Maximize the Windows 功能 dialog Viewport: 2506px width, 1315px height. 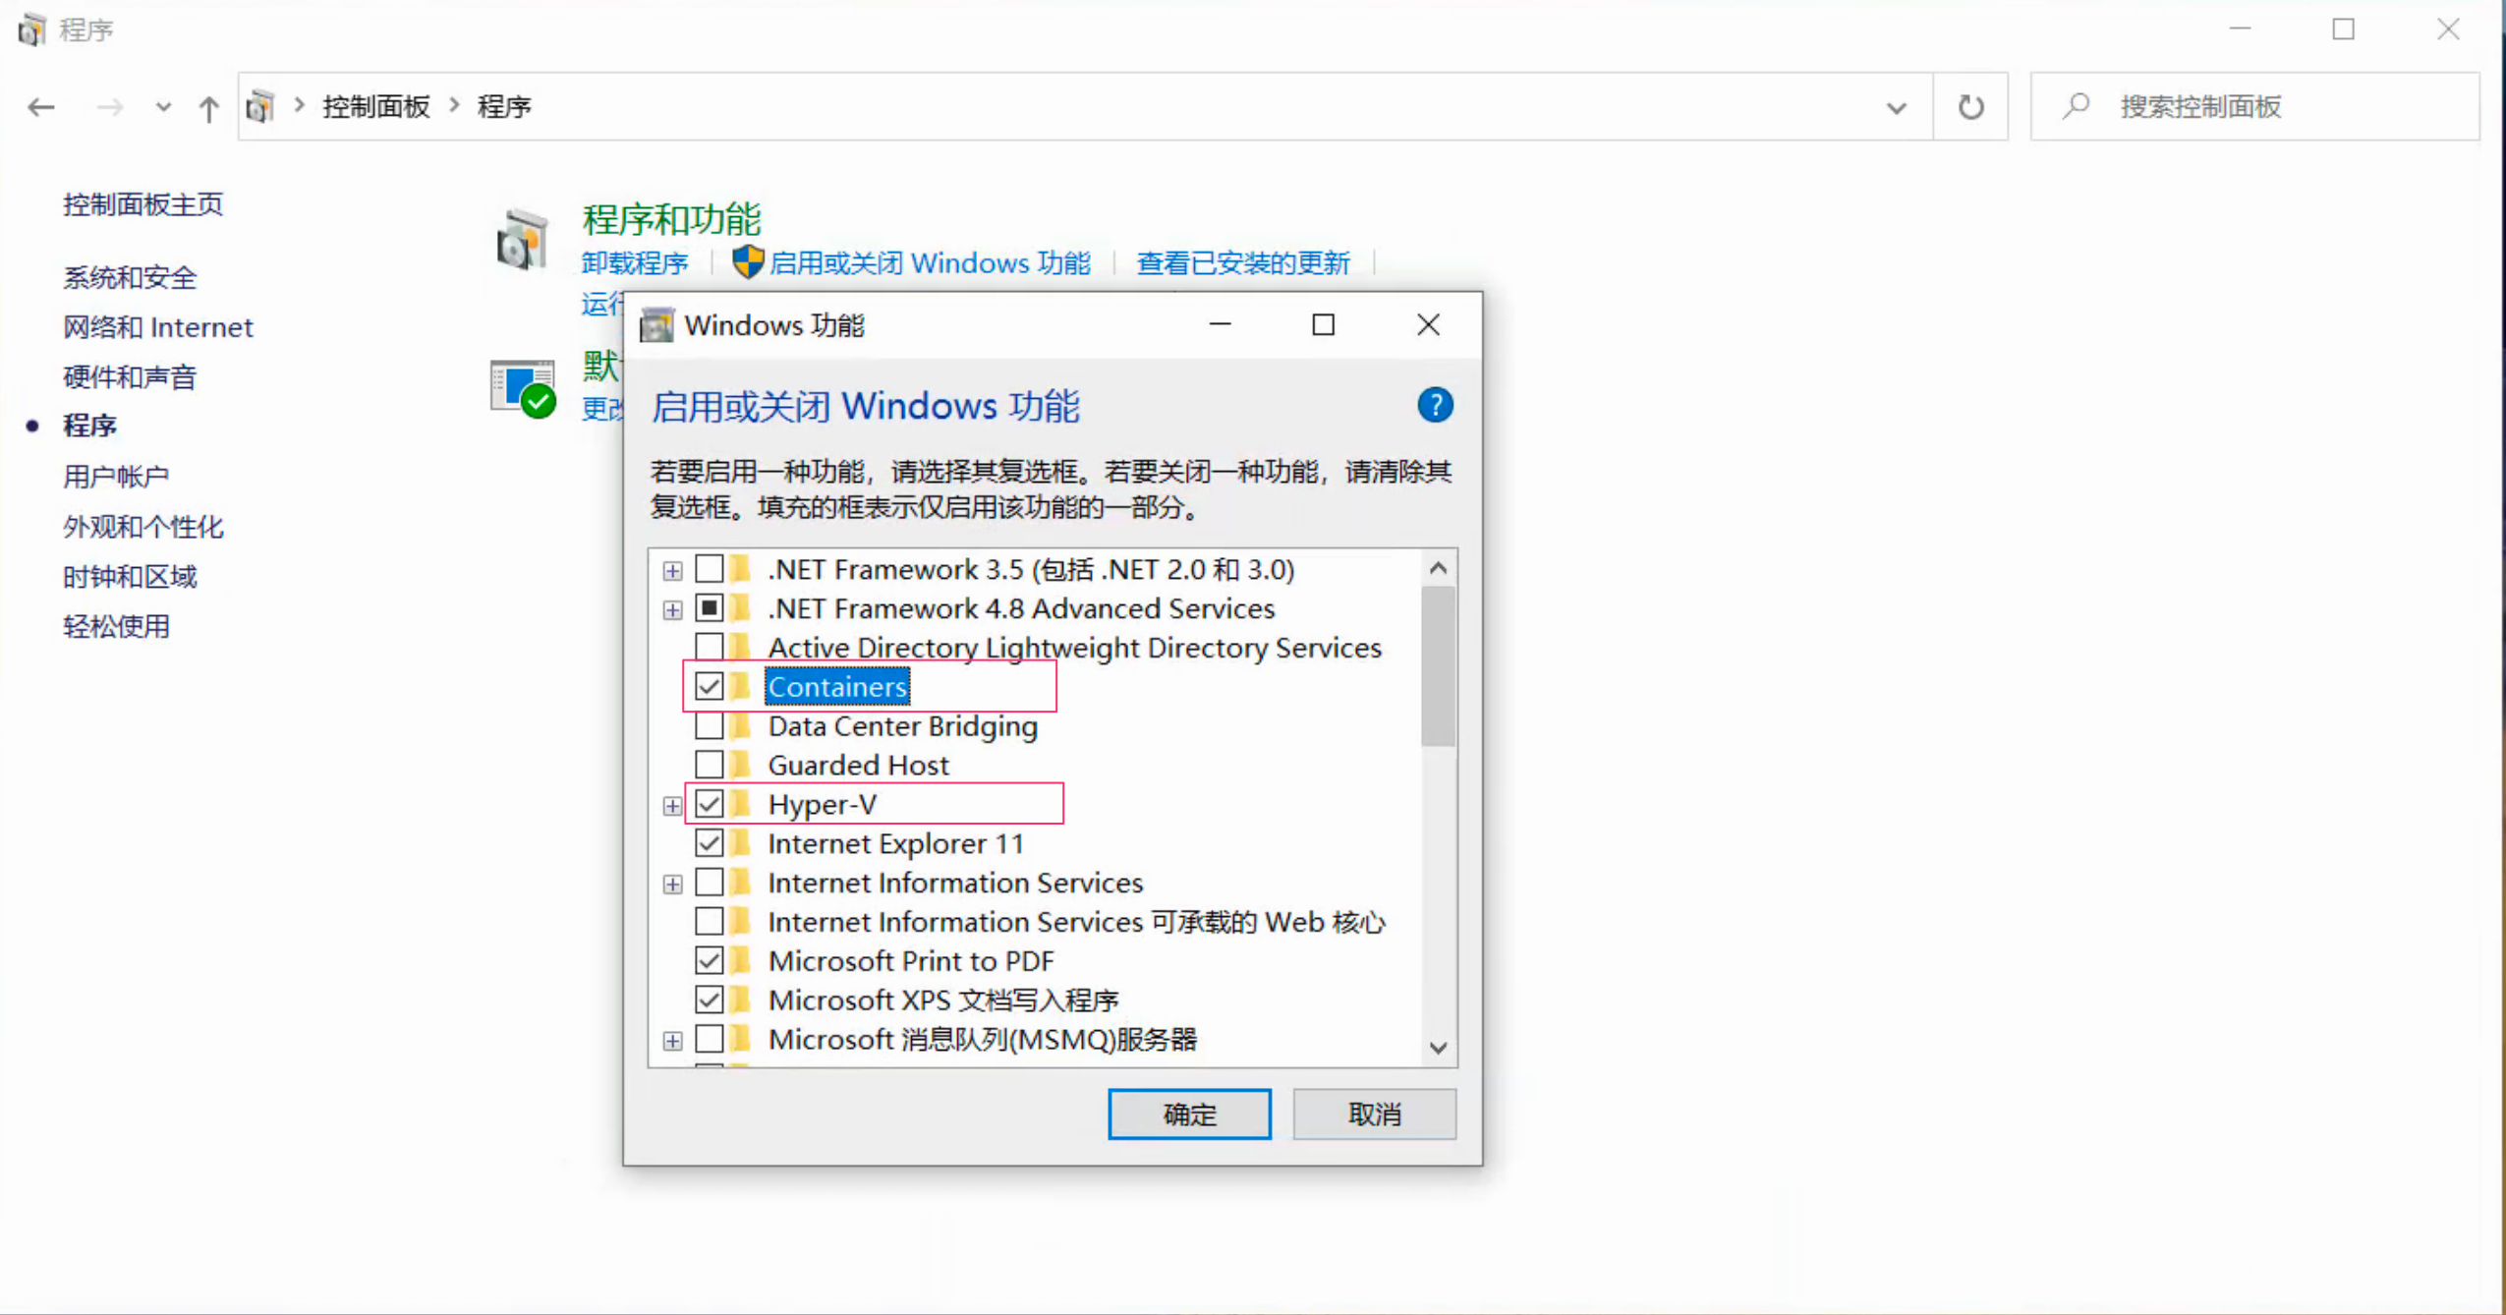(x=1324, y=325)
